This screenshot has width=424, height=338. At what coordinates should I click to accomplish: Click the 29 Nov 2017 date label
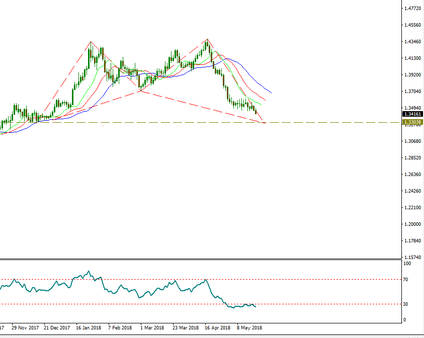point(24,327)
